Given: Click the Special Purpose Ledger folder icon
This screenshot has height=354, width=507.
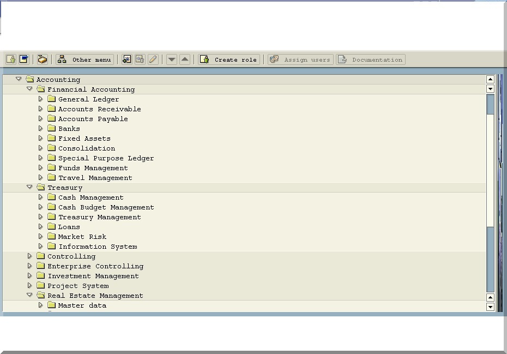Looking at the screenshot, I should coord(51,158).
